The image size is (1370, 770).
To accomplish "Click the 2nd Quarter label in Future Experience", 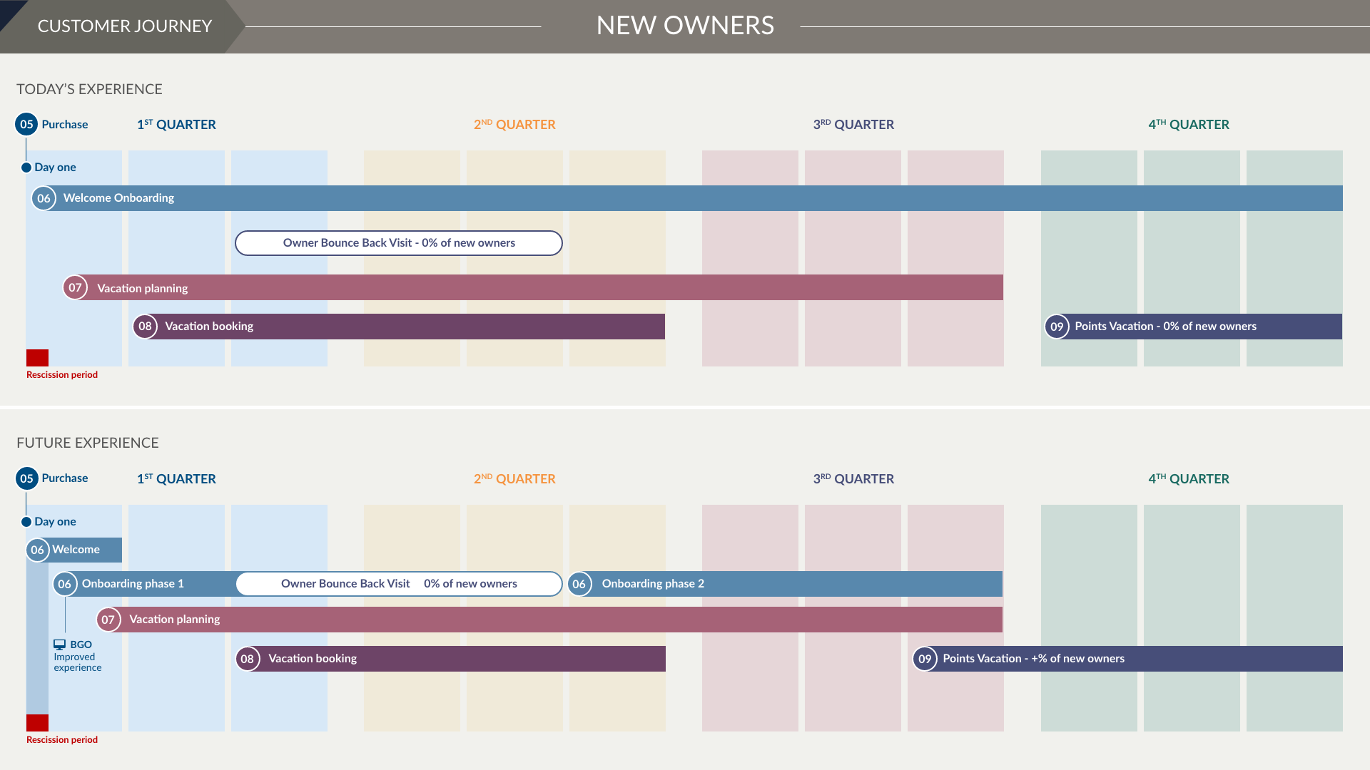I will click(514, 478).
